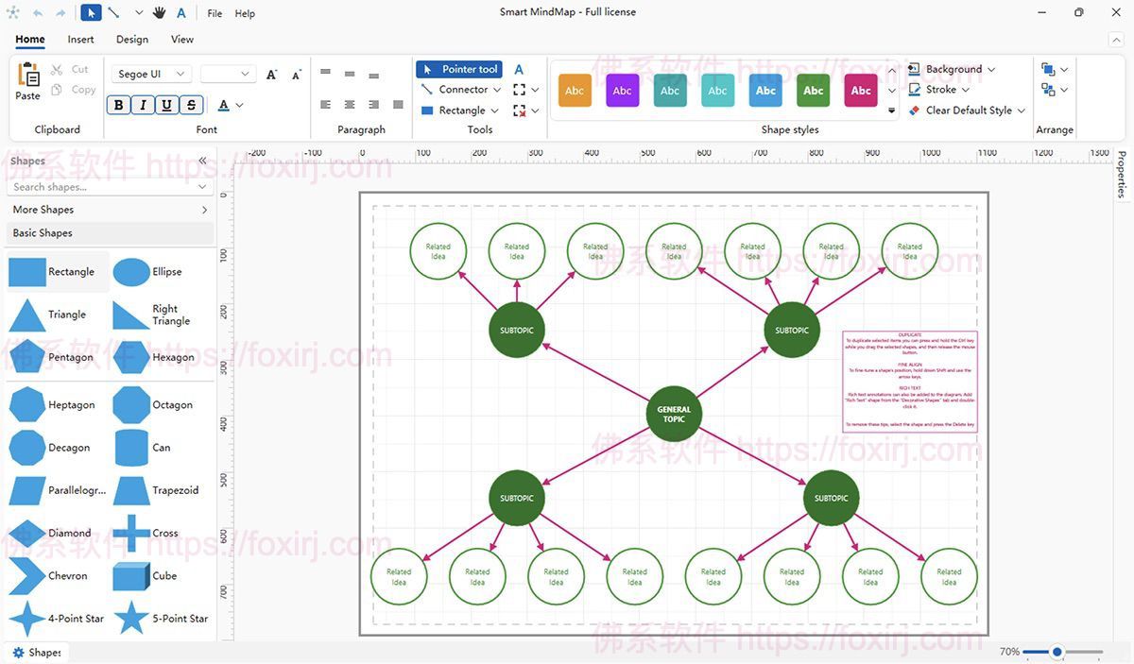Click the Search shapes input field
The width and height of the screenshot is (1134, 664).
(102, 187)
